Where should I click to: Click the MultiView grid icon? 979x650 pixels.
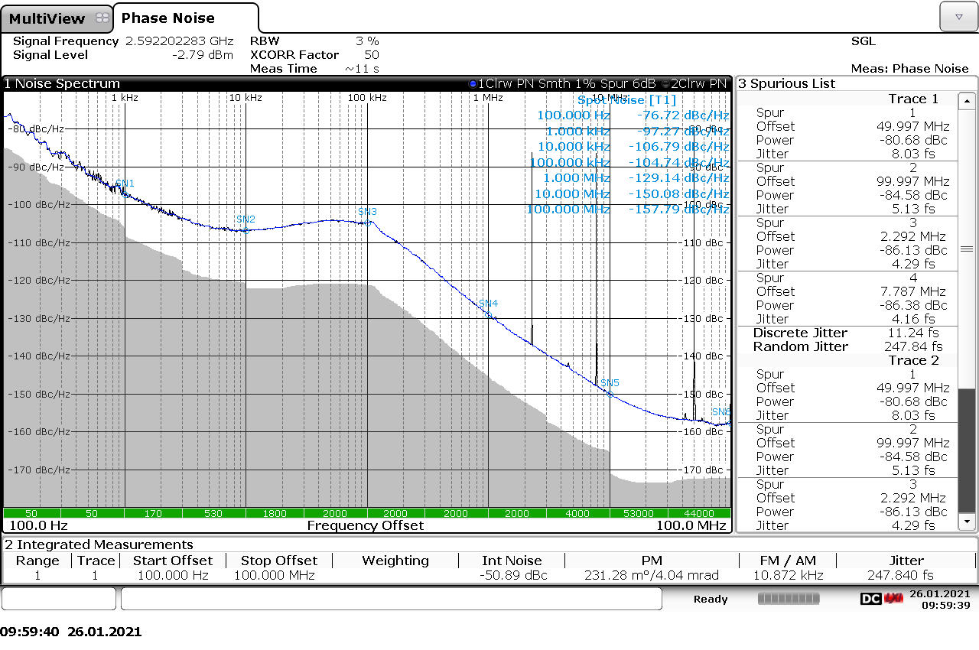click(x=102, y=18)
